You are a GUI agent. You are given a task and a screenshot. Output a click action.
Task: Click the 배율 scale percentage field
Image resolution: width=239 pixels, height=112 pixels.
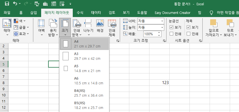pyautogui.click(x=150, y=34)
